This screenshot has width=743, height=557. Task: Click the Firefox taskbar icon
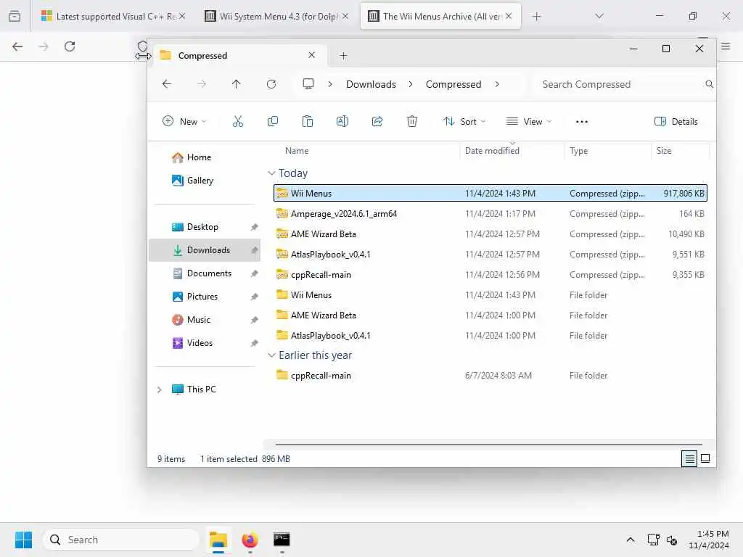coord(250,540)
